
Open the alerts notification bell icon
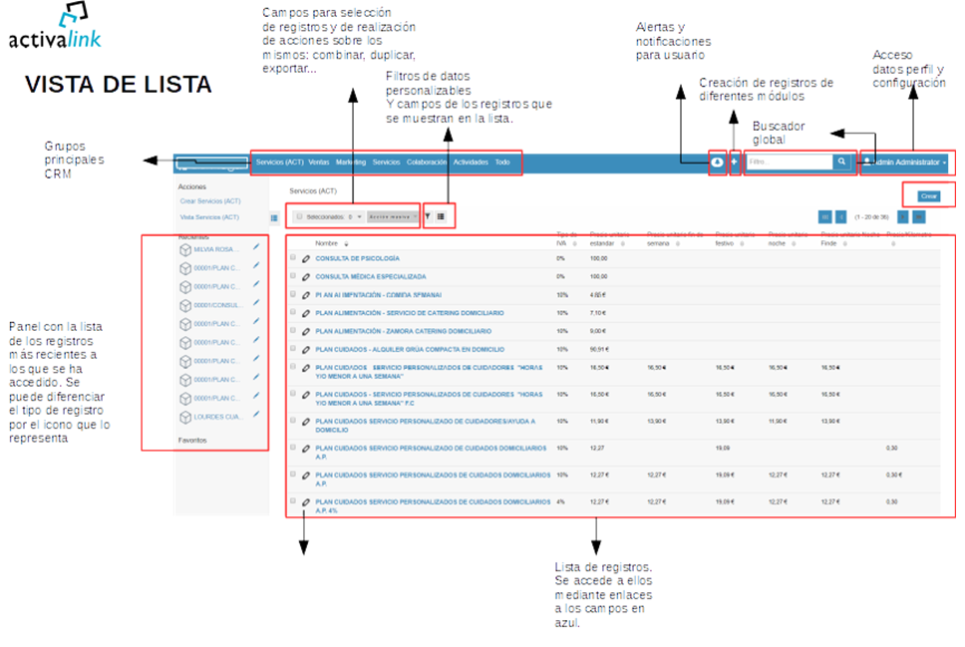717,162
